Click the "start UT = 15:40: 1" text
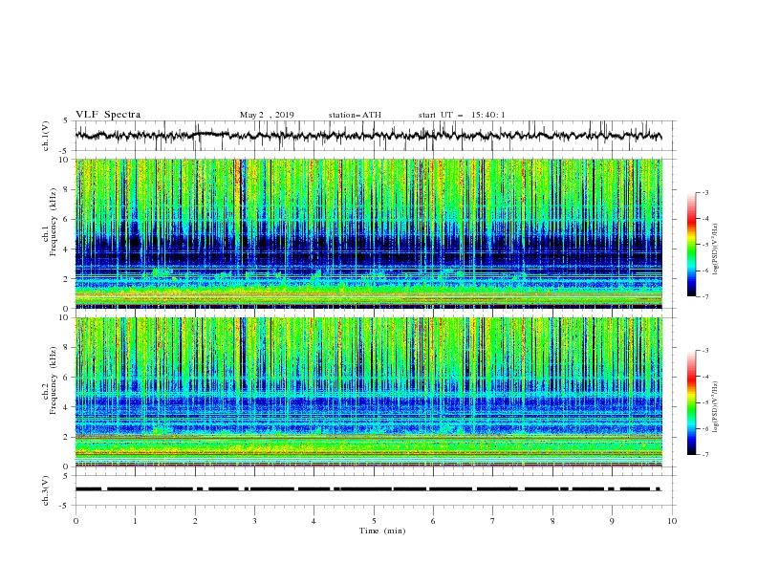Viewport: 757px width, 585px height. tap(462, 115)
